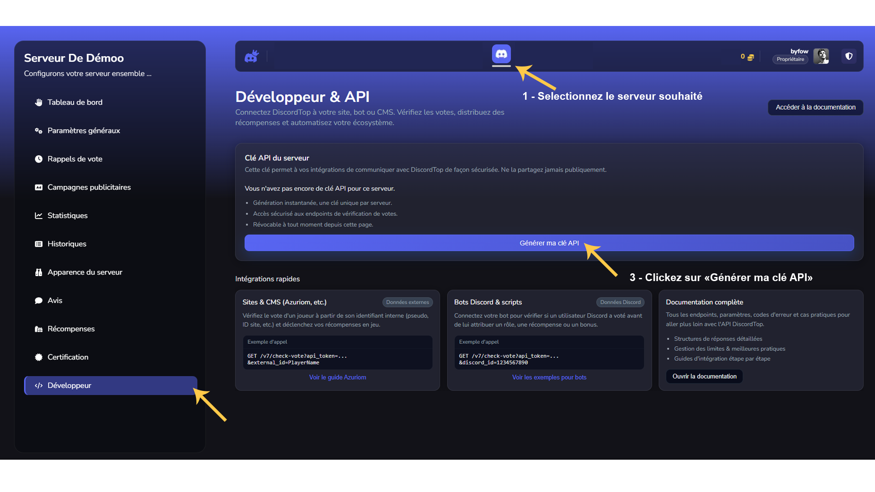
Task: Open Paramètres généraux in sidebar
Action: coord(83,131)
